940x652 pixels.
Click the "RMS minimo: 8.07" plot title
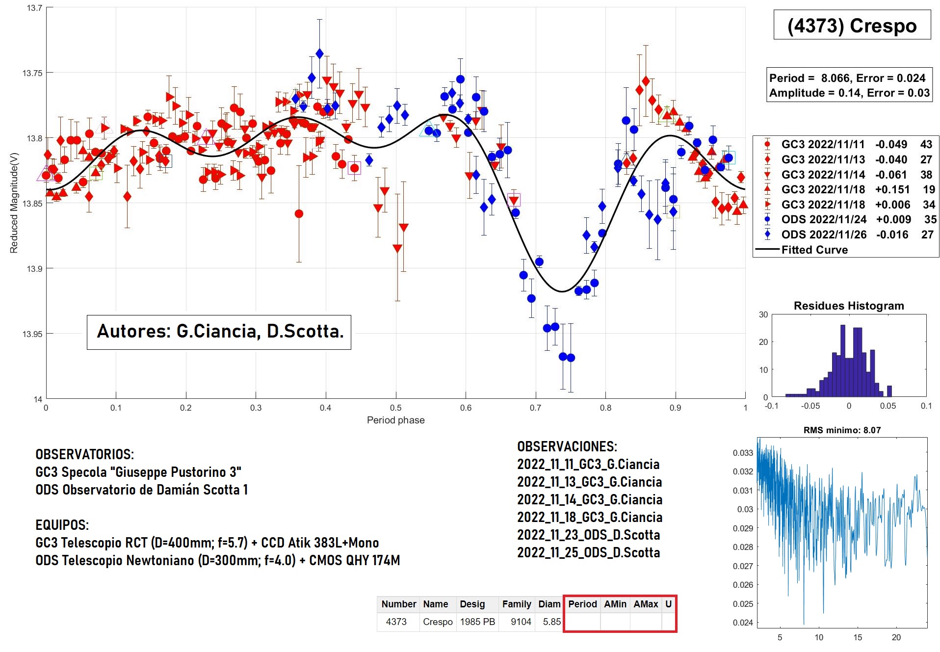coord(842,430)
